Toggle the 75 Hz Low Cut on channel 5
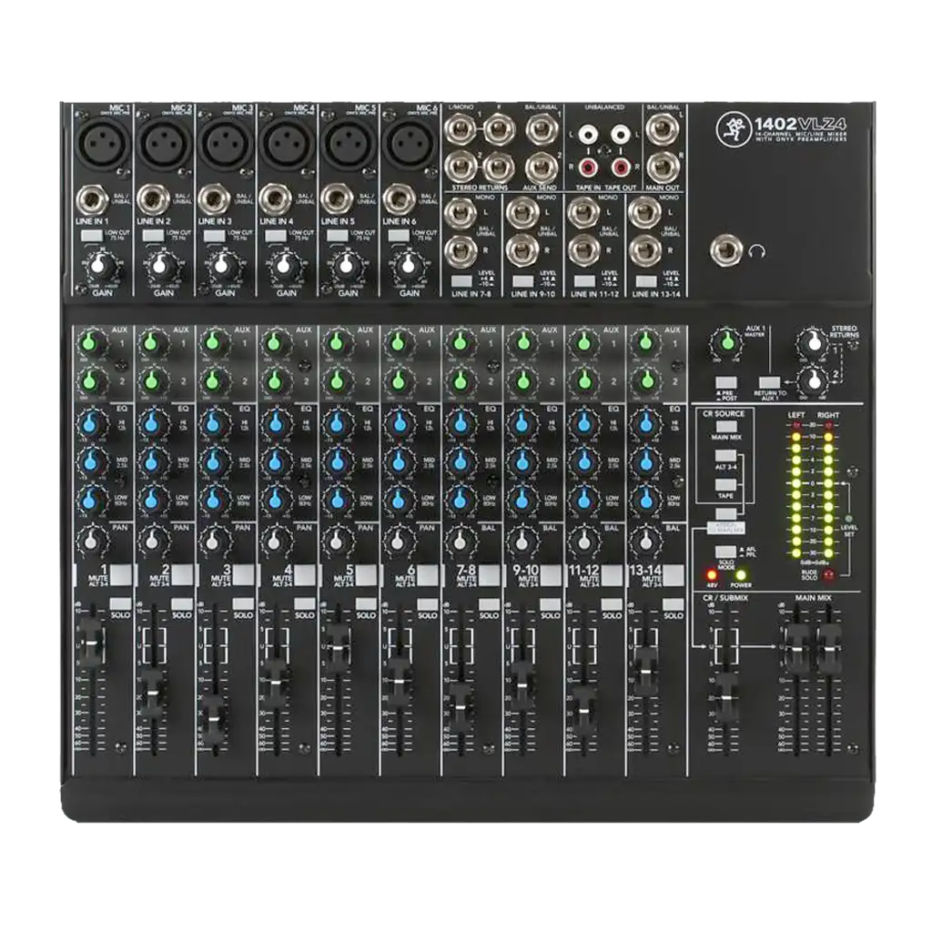The width and height of the screenshot is (932, 932). click(x=337, y=236)
